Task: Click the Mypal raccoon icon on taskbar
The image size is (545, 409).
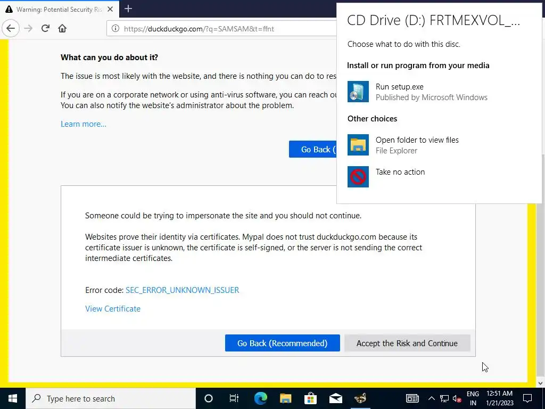Action: pos(360,398)
